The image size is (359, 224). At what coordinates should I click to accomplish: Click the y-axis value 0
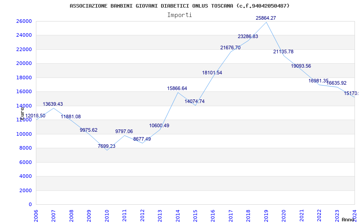coord(30,204)
